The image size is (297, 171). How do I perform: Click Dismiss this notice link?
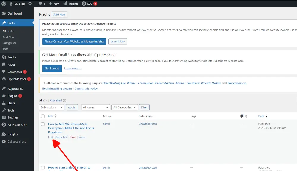[x=86, y=88]
